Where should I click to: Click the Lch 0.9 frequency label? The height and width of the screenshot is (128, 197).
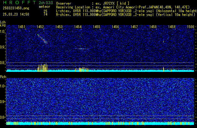click(3, 47)
